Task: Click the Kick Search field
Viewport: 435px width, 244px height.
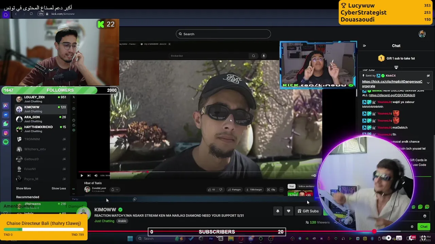Action: (223, 34)
